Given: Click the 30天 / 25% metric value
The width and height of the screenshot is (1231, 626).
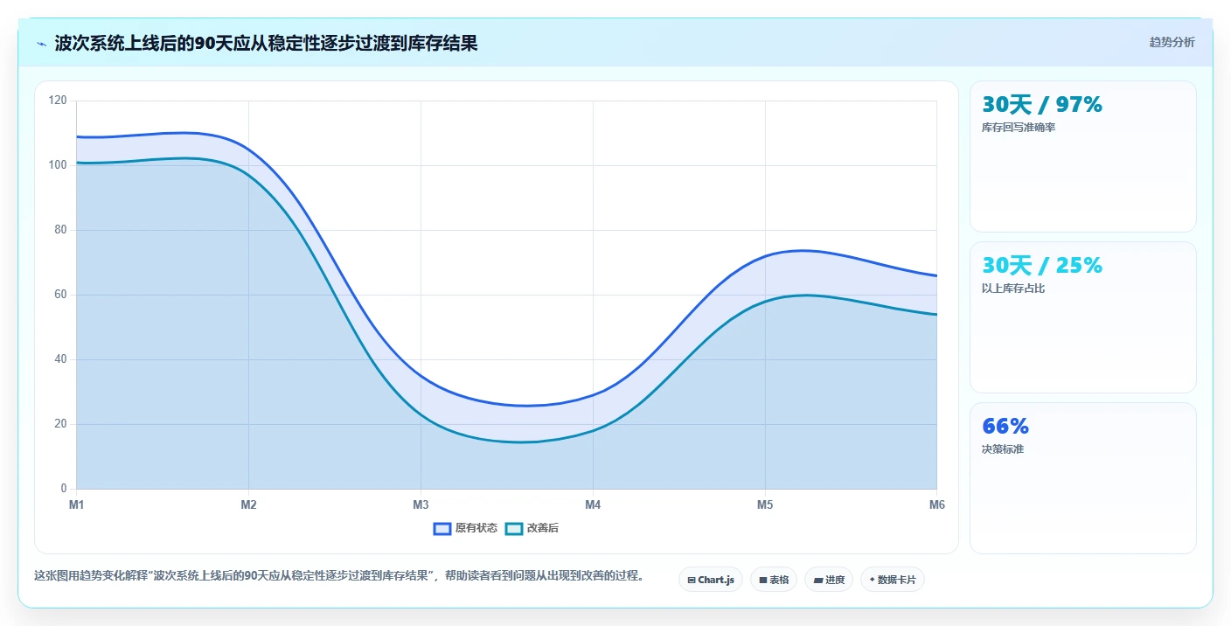Looking at the screenshot, I should point(1042,265).
